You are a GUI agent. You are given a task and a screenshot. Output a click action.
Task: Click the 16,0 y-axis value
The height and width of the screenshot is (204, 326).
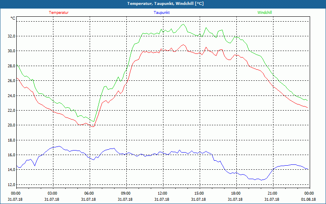coord(11,155)
